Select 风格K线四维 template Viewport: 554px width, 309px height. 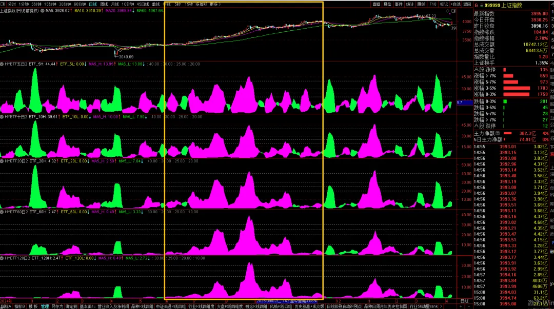pyautogui.click(x=281, y=306)
